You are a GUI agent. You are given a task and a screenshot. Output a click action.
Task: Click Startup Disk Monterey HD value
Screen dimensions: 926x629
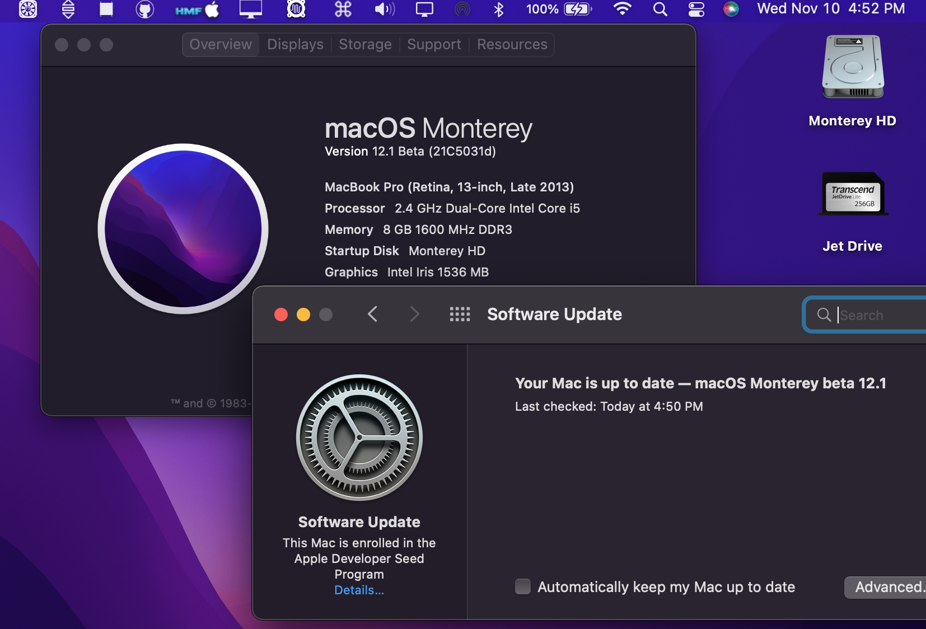[x=447, y=251]
